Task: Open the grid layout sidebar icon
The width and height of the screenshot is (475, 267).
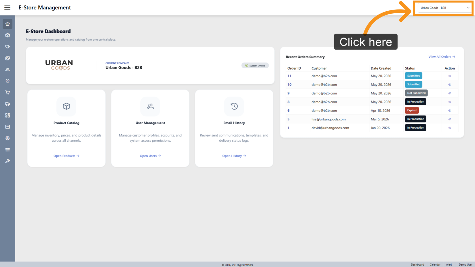Action: (x=8, y=115)
